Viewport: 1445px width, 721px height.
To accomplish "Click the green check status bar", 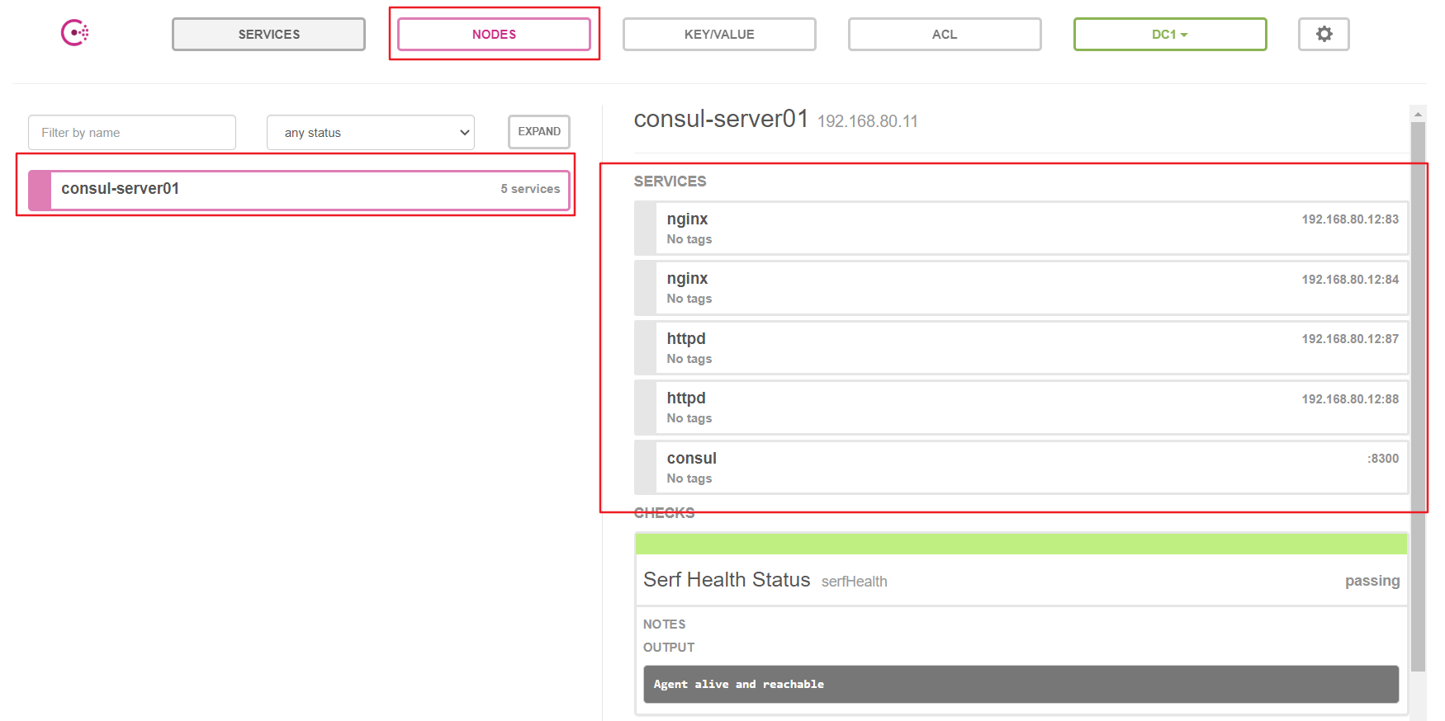I will [1021, 544].
